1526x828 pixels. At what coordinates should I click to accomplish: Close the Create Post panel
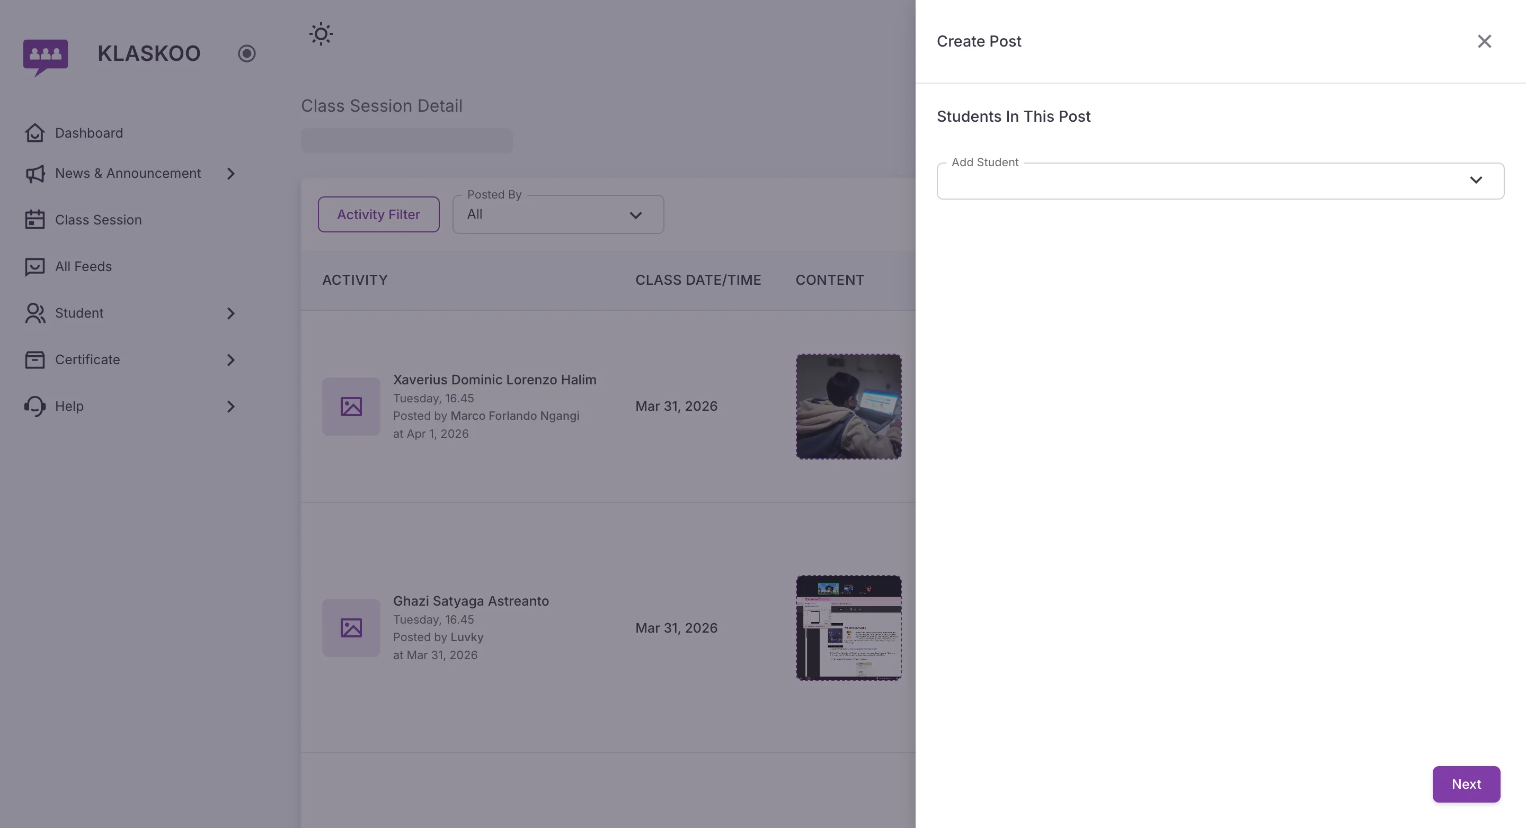pyautogui.click(x=1485, y=41)
